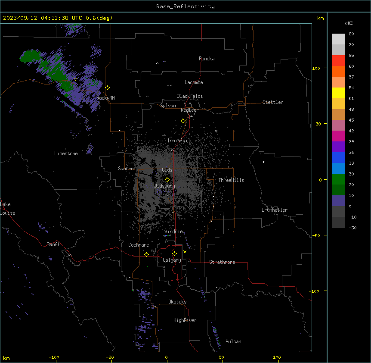Click the deep orange 57-60 dBZ swatch

[338, 71]
